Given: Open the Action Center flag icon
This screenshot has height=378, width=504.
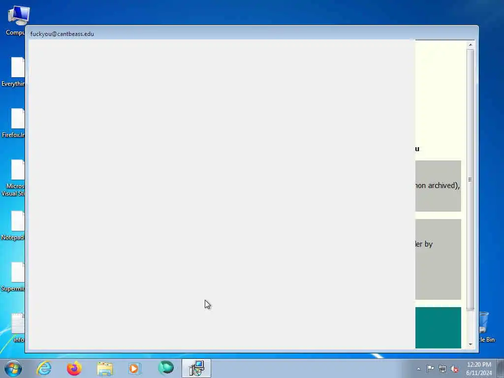Looking at the screenshot, I should click(430, 369).
